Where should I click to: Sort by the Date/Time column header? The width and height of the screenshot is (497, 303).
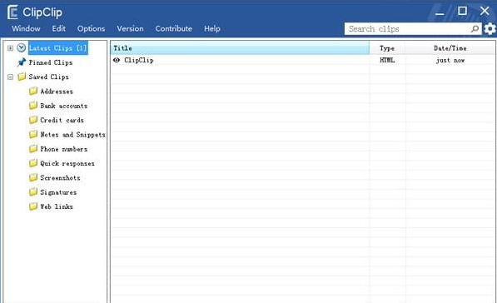click(x=450, y=48)
